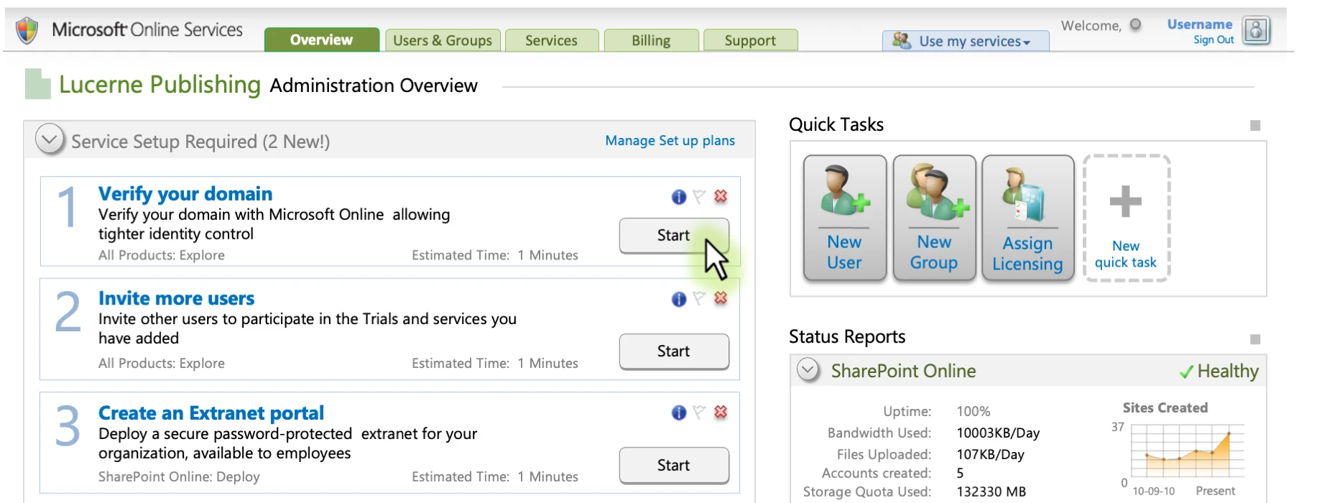Click the 10003KB/Day bandwidth value

[998, 433]
